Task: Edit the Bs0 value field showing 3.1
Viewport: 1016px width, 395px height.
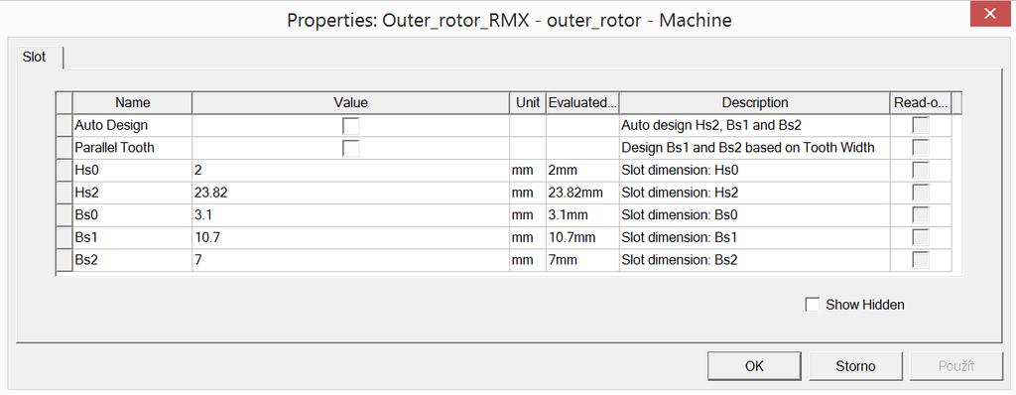Action: tap(350, 215)
